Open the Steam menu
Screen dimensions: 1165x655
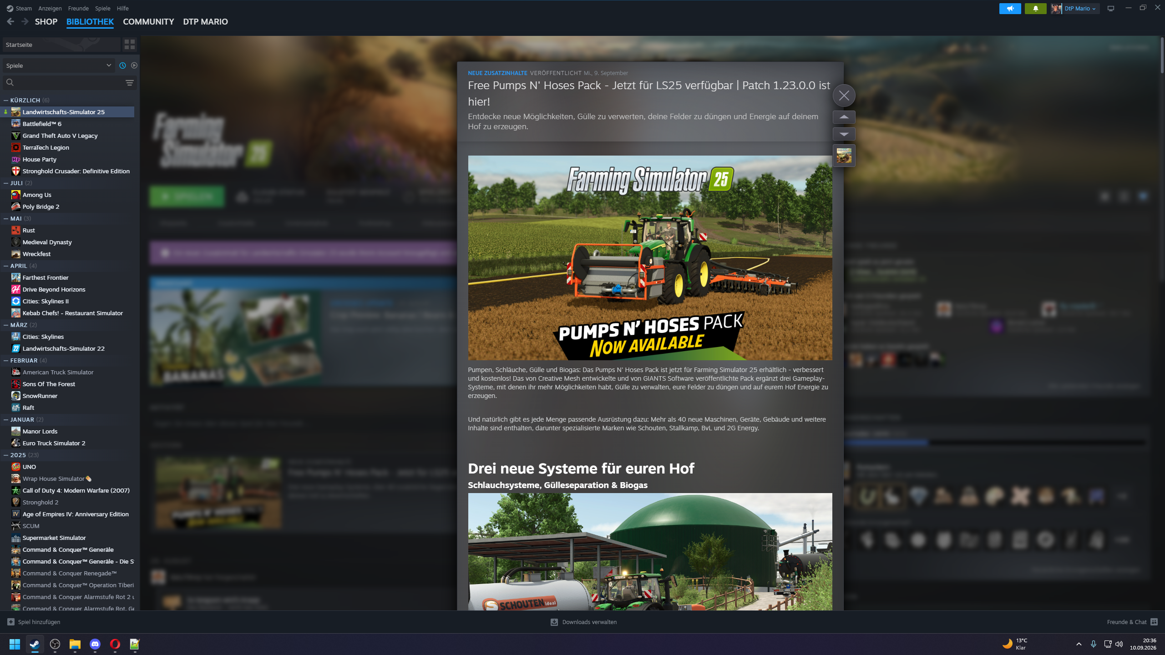pyautogui.click(x=19, y=8)
